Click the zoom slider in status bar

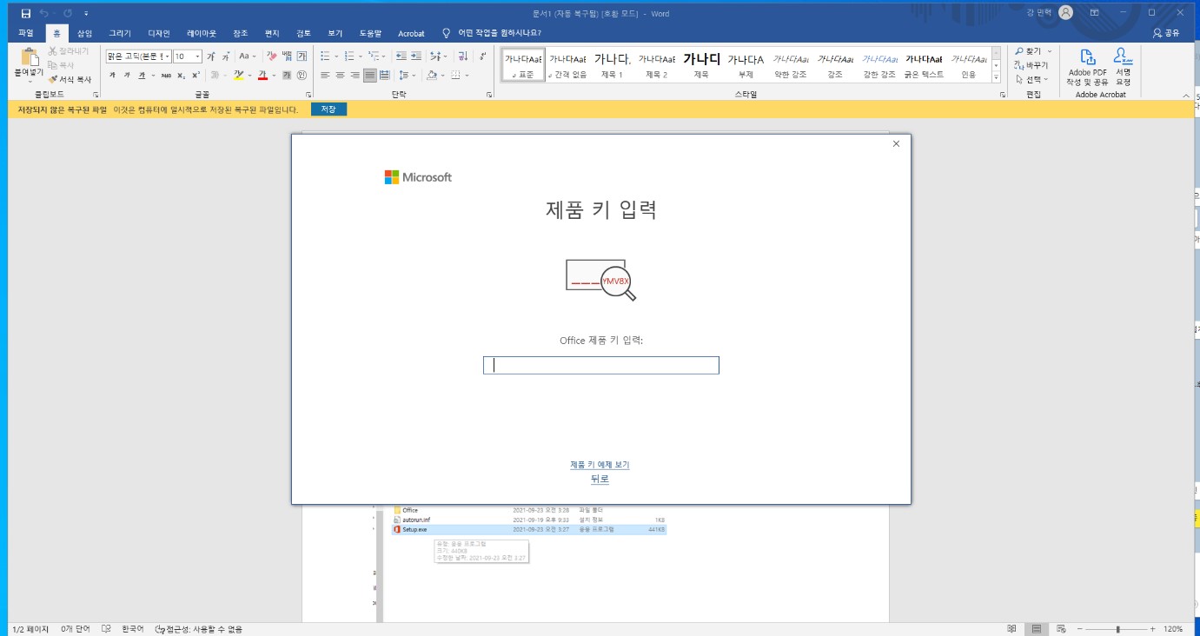(x=1118, y=628)
